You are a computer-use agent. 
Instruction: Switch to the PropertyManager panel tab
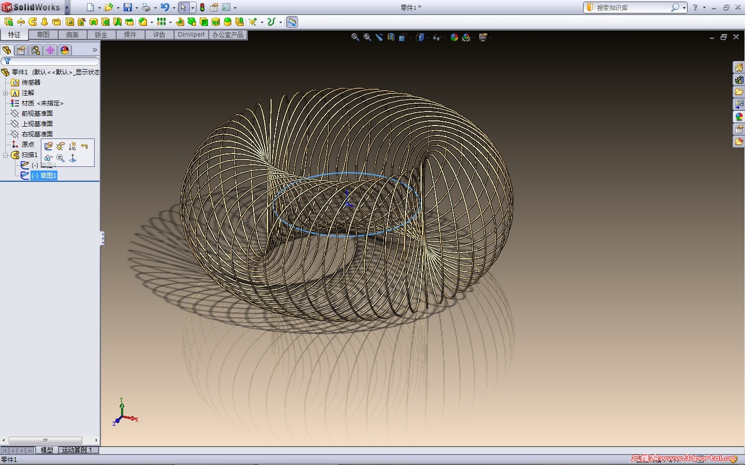pyautogui.click(x=21, y=50)
